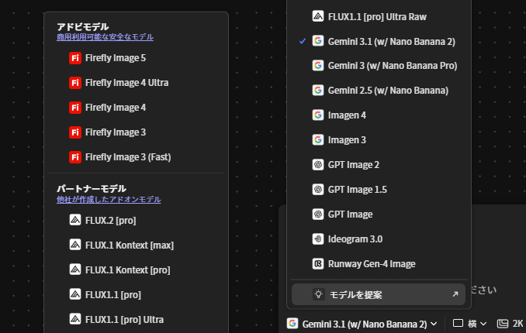
Task: Click the Imagen 3 Google icon
Action: pos(318,139)
